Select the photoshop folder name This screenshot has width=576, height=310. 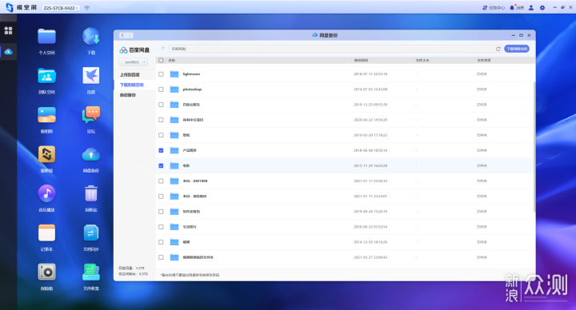click(192, 89)
